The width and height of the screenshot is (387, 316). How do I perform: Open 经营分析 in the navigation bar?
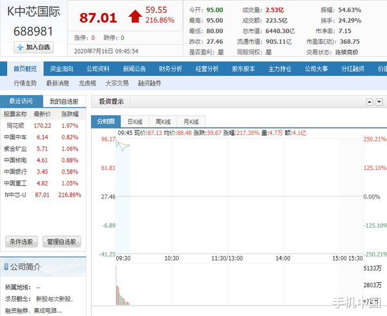tap(207, 68)
